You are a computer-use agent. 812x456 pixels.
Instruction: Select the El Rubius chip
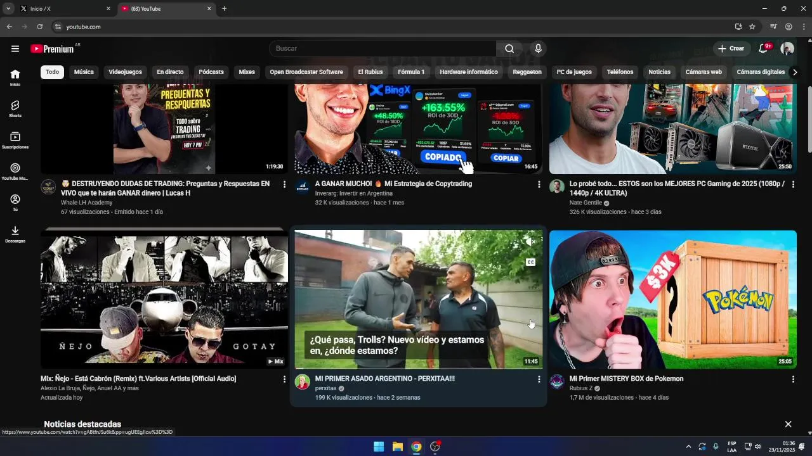[370, 72]
